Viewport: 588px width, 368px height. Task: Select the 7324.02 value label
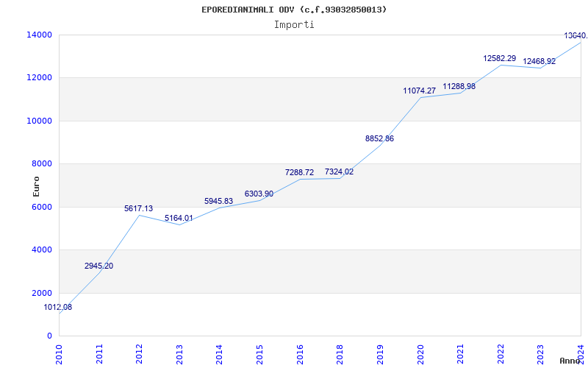pos(339,172)
